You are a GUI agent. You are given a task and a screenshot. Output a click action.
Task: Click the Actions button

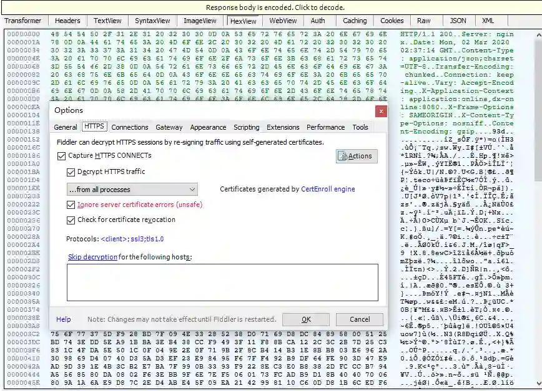(357, 156)
